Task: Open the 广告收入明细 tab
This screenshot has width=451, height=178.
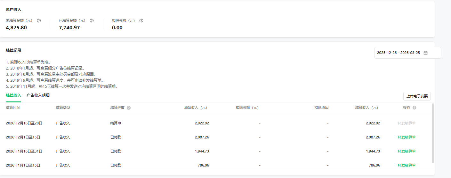Action: (38, 95)
